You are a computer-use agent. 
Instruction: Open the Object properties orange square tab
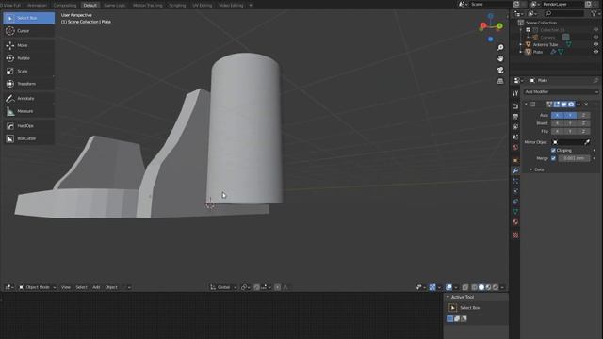tap(515, 160)
